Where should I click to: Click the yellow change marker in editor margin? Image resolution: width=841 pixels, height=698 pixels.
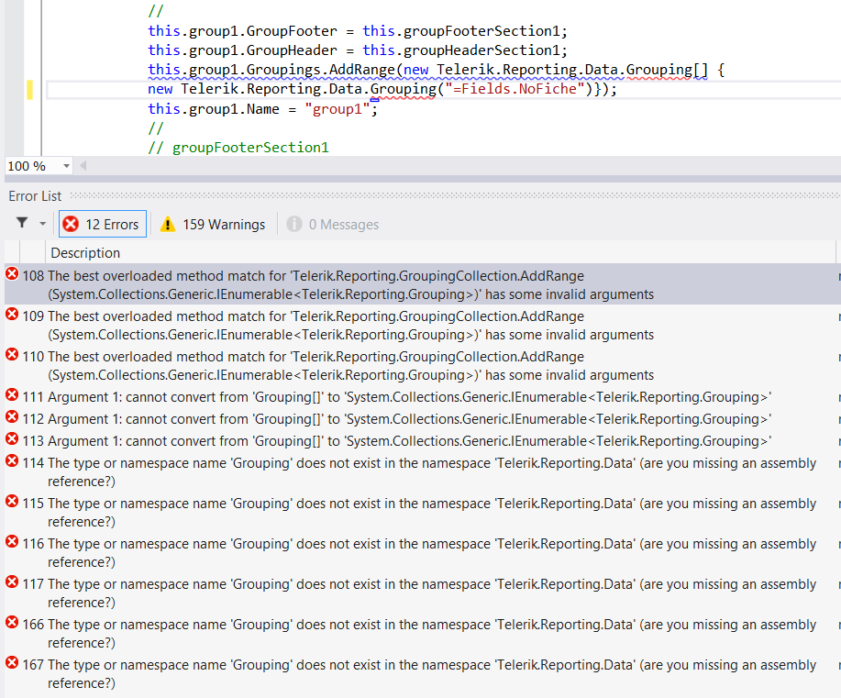(30, 90)
